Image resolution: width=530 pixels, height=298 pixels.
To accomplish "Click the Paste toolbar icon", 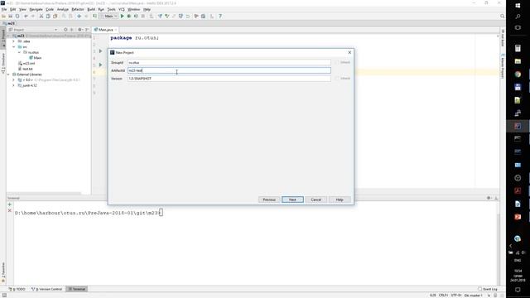I will coord(55,17).
